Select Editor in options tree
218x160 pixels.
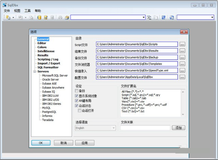(42, 43)
